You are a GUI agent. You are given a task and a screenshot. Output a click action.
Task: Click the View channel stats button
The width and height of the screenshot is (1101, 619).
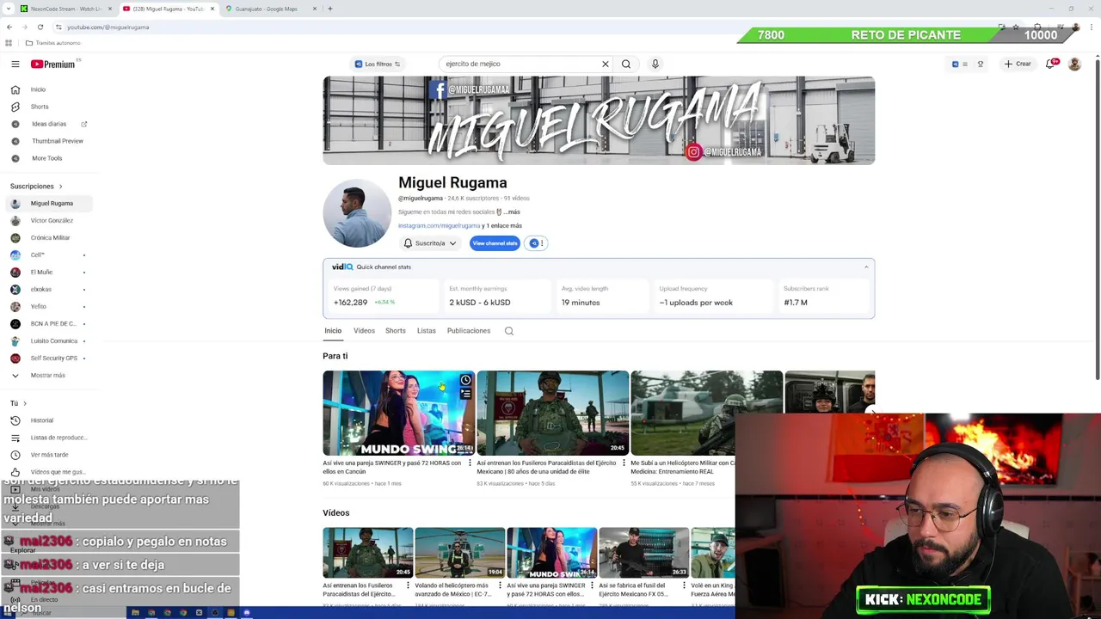coord(495,243)
